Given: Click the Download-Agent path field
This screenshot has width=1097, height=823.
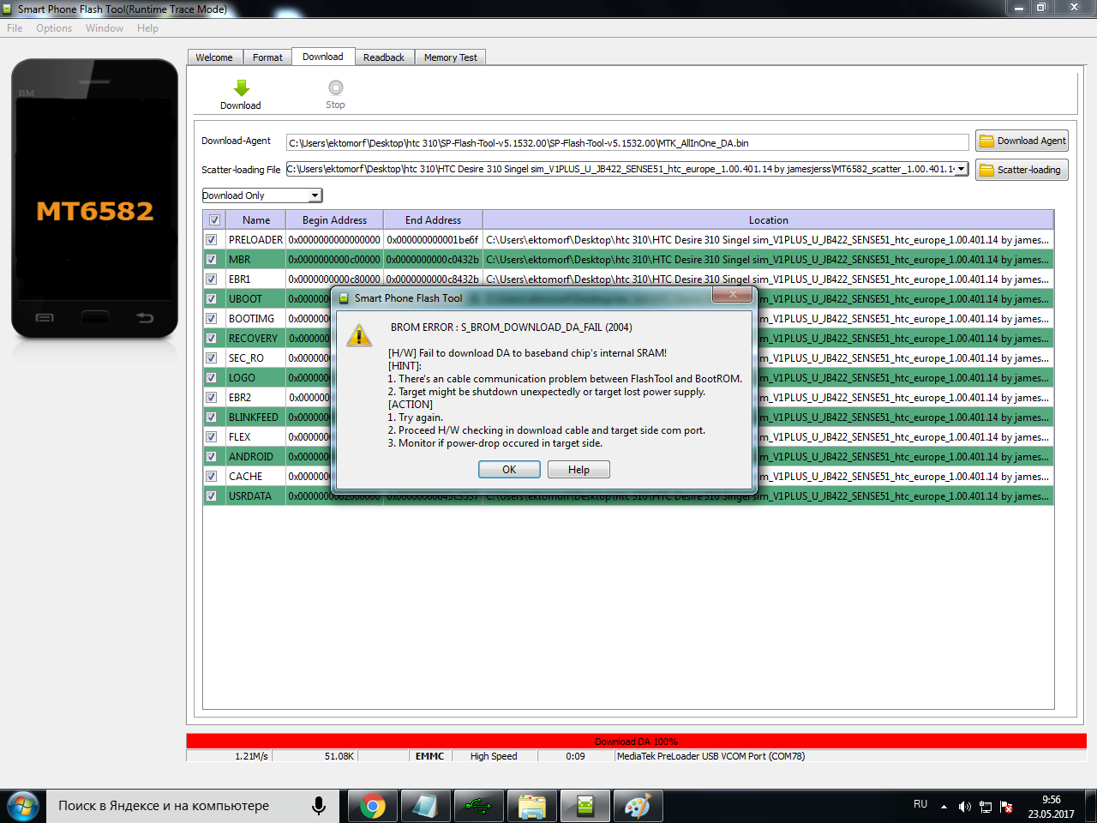Looking at the screenshot, I should click(x=627, y=143).
